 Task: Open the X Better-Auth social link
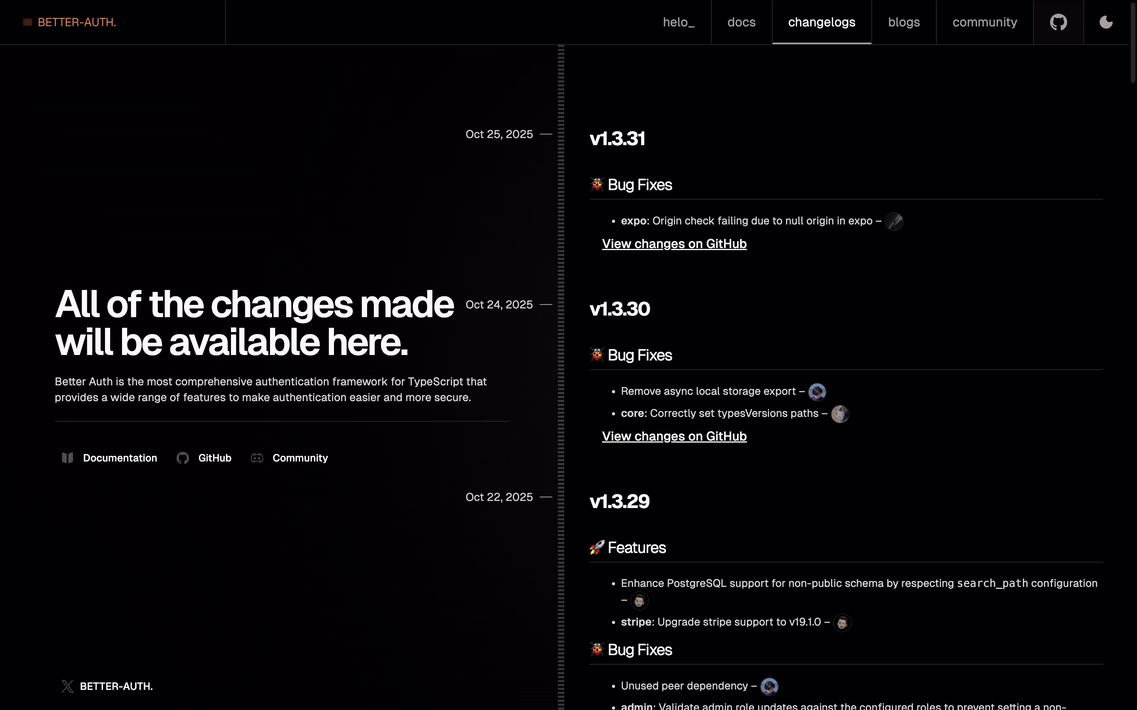point(107,686)
